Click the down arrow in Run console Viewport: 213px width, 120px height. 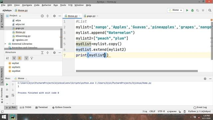[13, 90]
